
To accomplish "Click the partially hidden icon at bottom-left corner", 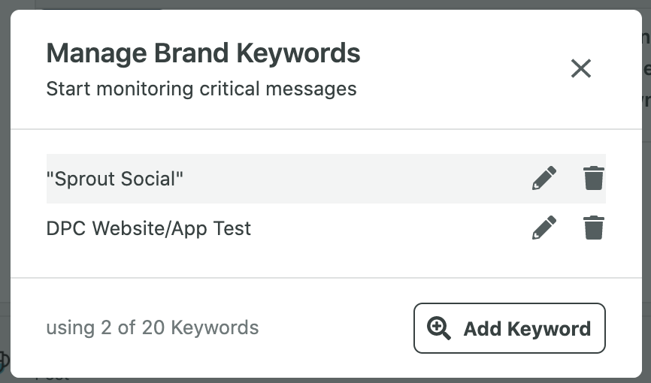I will coord(5,360).
